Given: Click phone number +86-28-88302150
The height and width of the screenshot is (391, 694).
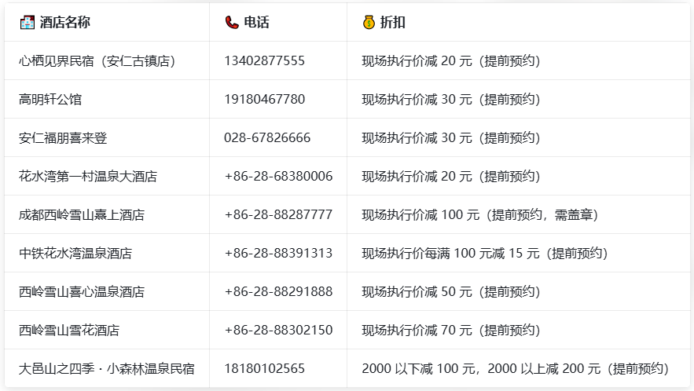Looking at the screenshot, I should [278, 331].
